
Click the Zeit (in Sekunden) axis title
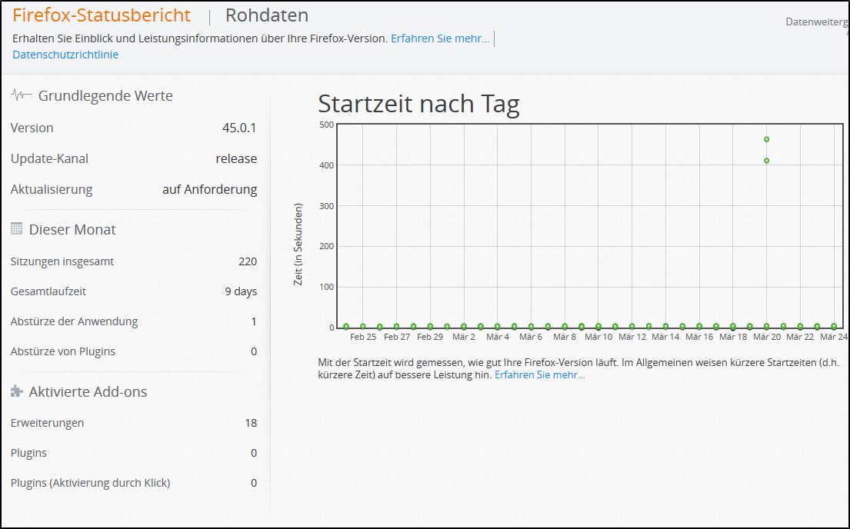coord(298,245)
